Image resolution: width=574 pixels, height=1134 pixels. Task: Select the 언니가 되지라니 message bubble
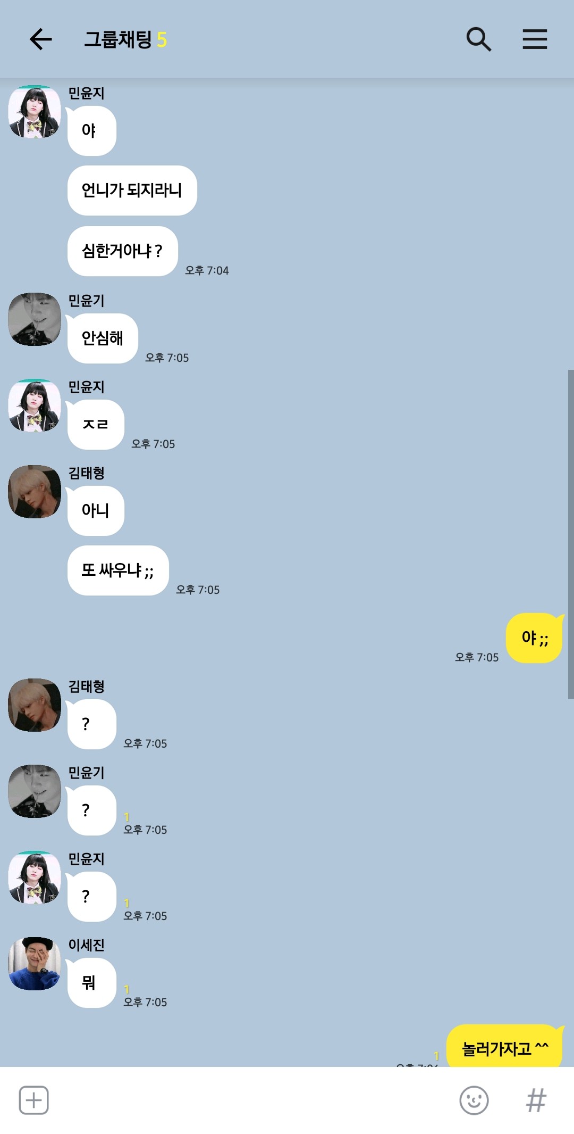click(x=132, y=191)
